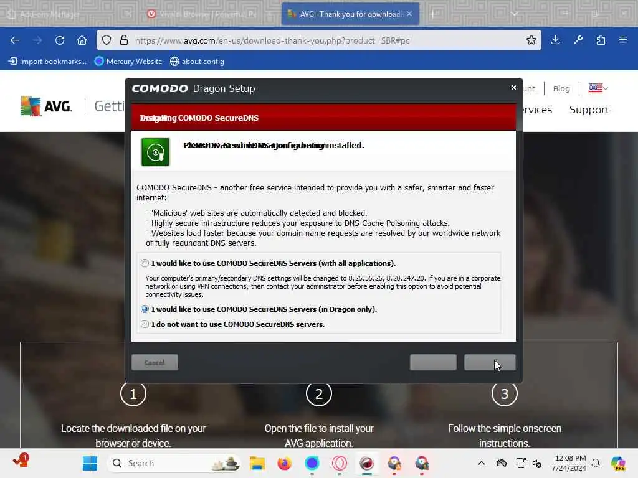Open AVG Support menu
The width and height of the screenshot is (638, 478).
coord(589,110)
